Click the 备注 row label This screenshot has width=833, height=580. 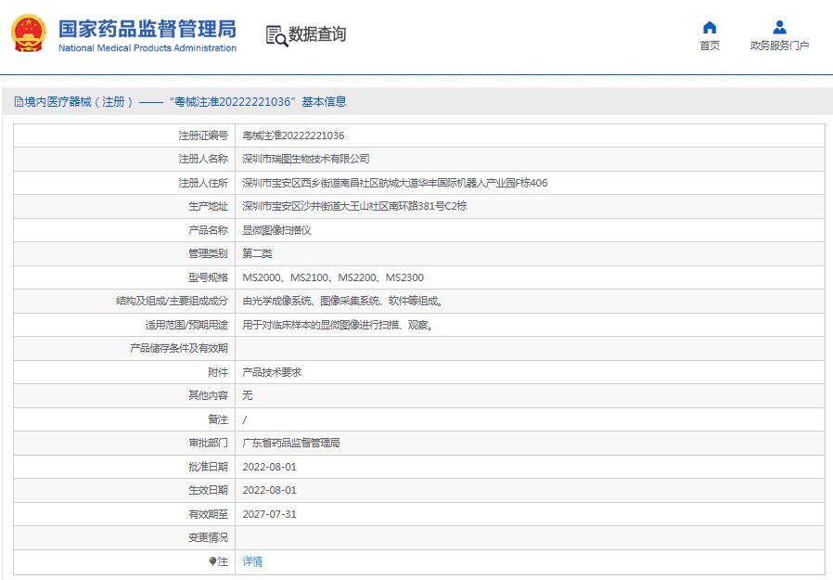point(218,419)
